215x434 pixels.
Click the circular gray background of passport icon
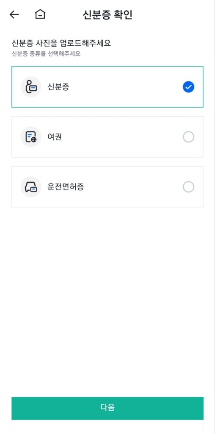(x=31, y=137)
